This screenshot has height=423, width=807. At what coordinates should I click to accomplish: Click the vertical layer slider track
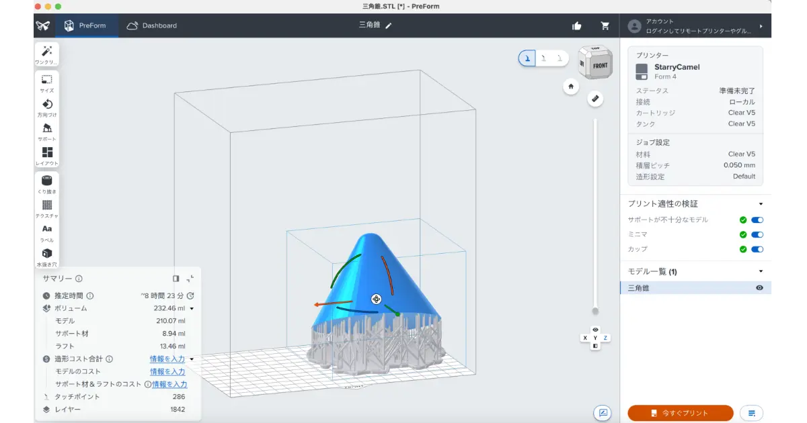tap(594, 214)
